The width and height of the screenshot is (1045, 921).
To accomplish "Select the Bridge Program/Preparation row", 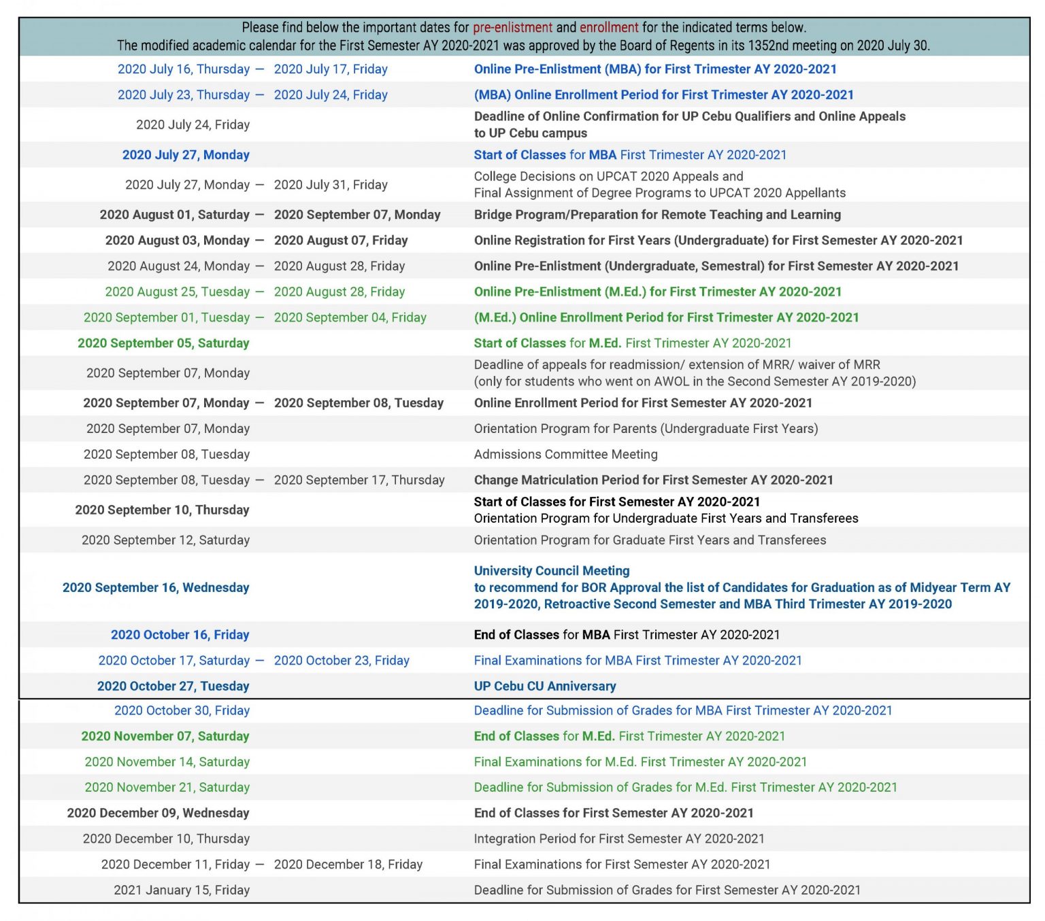I will [657, 214].
